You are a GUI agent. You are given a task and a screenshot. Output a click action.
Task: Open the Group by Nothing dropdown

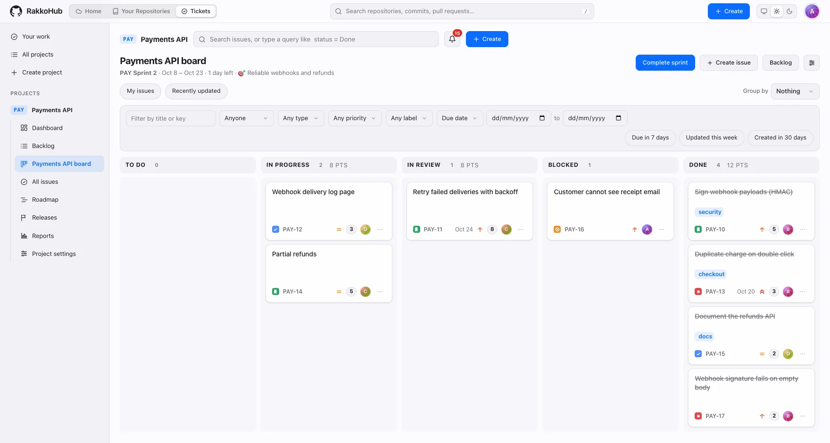[x=795, y=91]
